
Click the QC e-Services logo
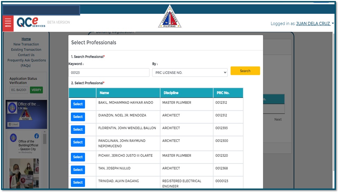(31, 22)
